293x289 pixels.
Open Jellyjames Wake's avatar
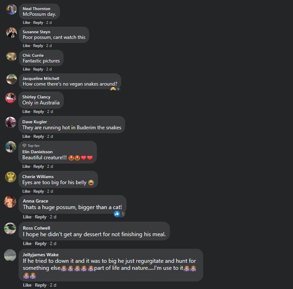tap(10, 255)
